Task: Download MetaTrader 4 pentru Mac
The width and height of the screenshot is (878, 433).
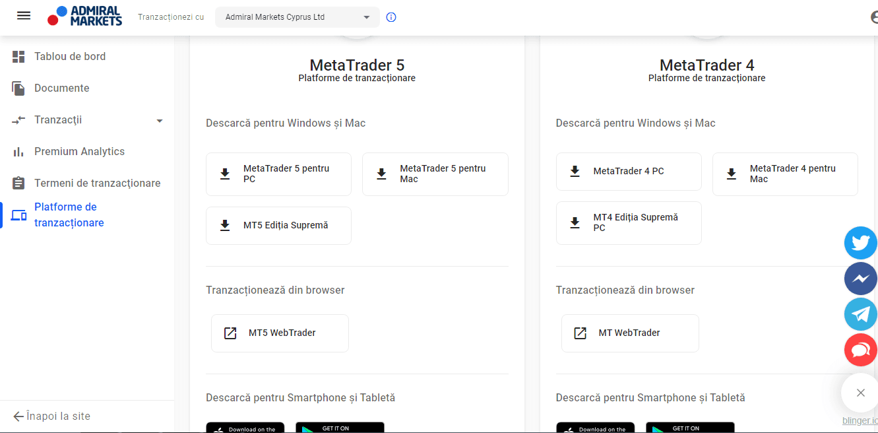Action: [785, 174]
